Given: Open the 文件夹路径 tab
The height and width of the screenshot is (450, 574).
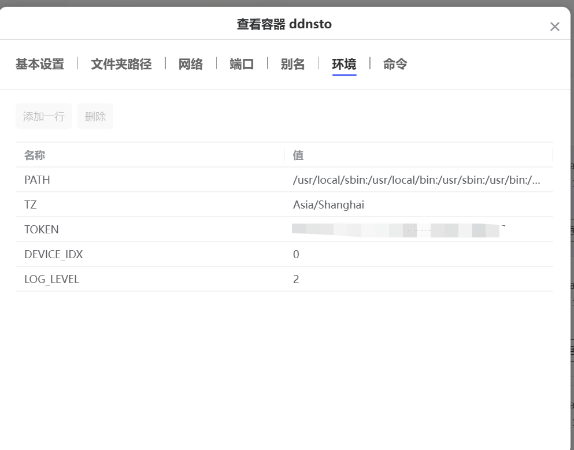Looking at the screenshot, I should pos(121,64).
